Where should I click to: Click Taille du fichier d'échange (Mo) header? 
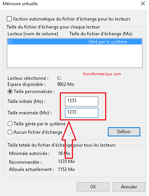pos(101,34)
